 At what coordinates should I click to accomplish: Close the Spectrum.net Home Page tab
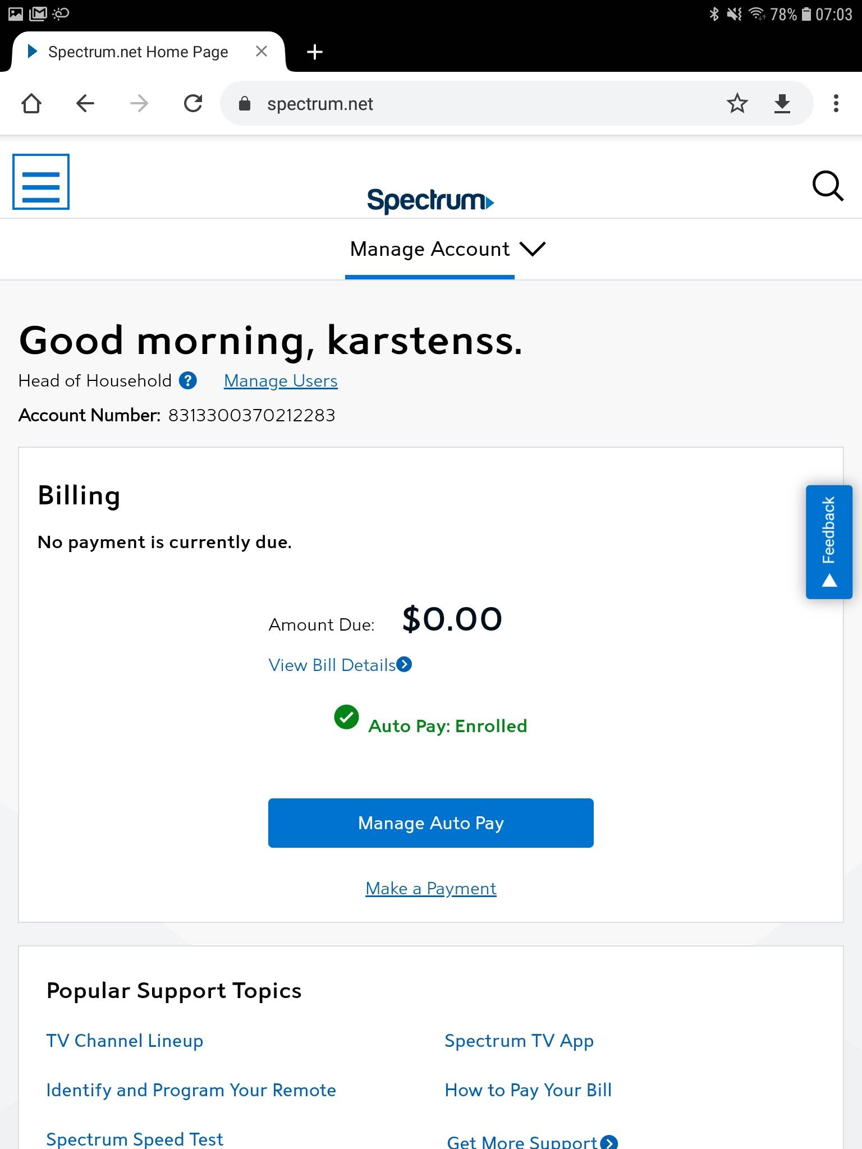[x=261, y=52]
